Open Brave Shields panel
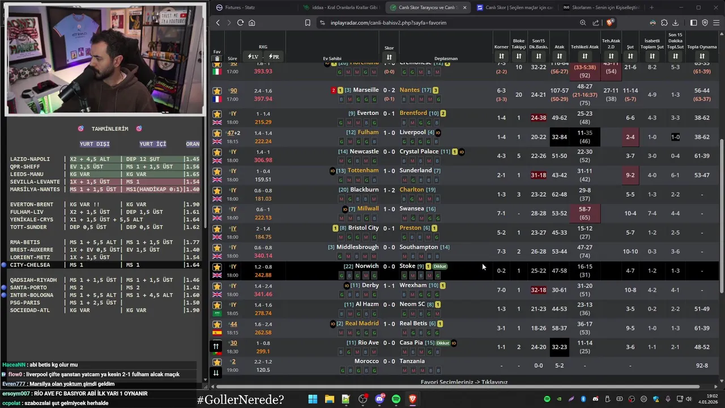Viewport: 725px width, 408px height. 609,23
